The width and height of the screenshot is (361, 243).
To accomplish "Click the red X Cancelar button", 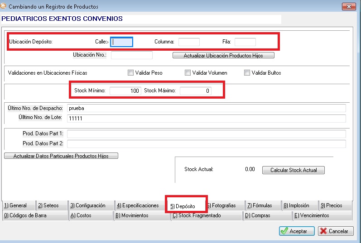I will tap(335, 231).
